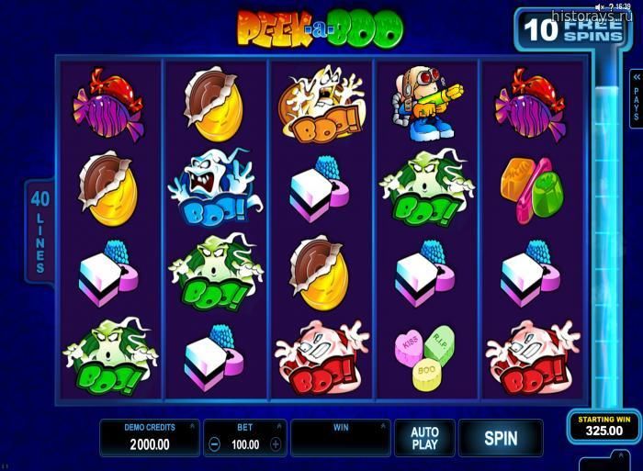Expand the Bet panel arrow
This screenshot has width=643, height=471.
(279, 427)
